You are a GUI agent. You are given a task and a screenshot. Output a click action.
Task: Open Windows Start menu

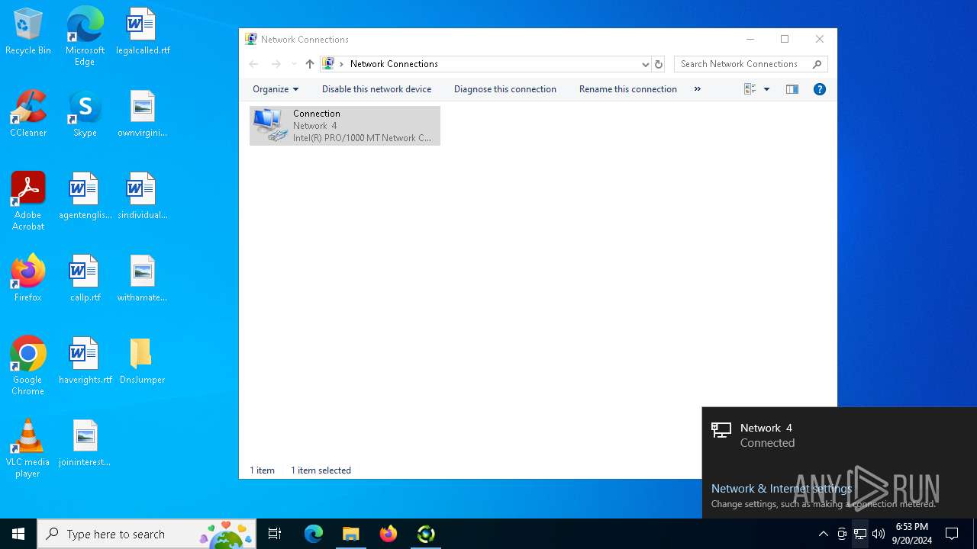(x=18, y=534)
